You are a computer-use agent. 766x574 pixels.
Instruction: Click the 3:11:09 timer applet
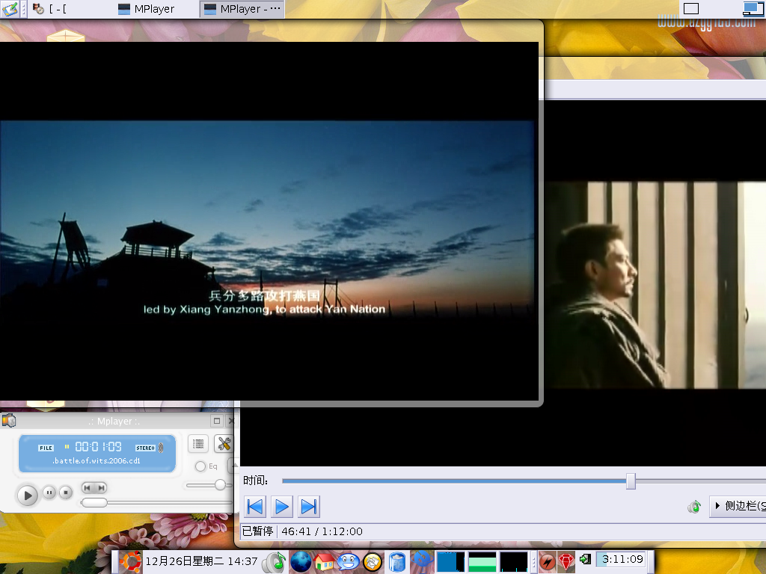coord(622,559)
